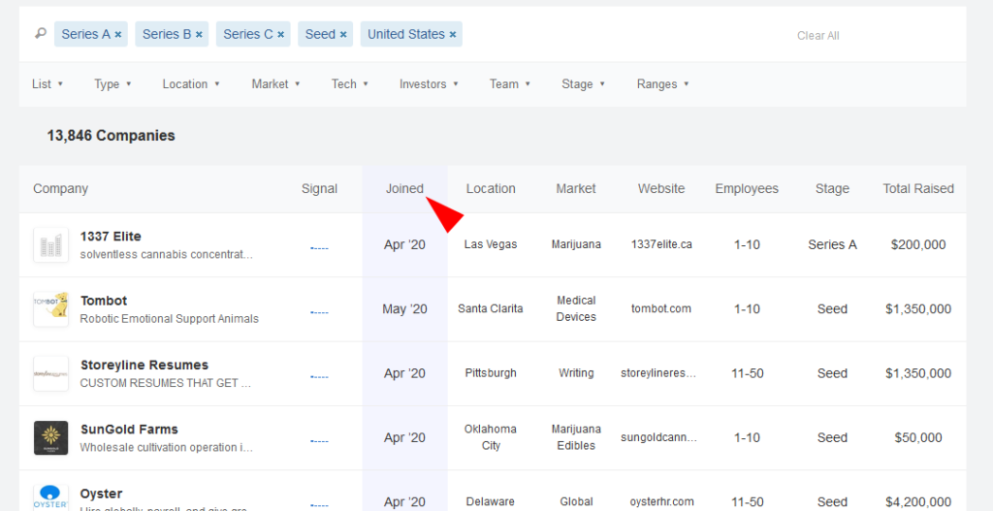Sort by the Employees column header
Image resolution: width=993 pixels, height=511 pixels.
pyautogui.click(x=747, y=189)
